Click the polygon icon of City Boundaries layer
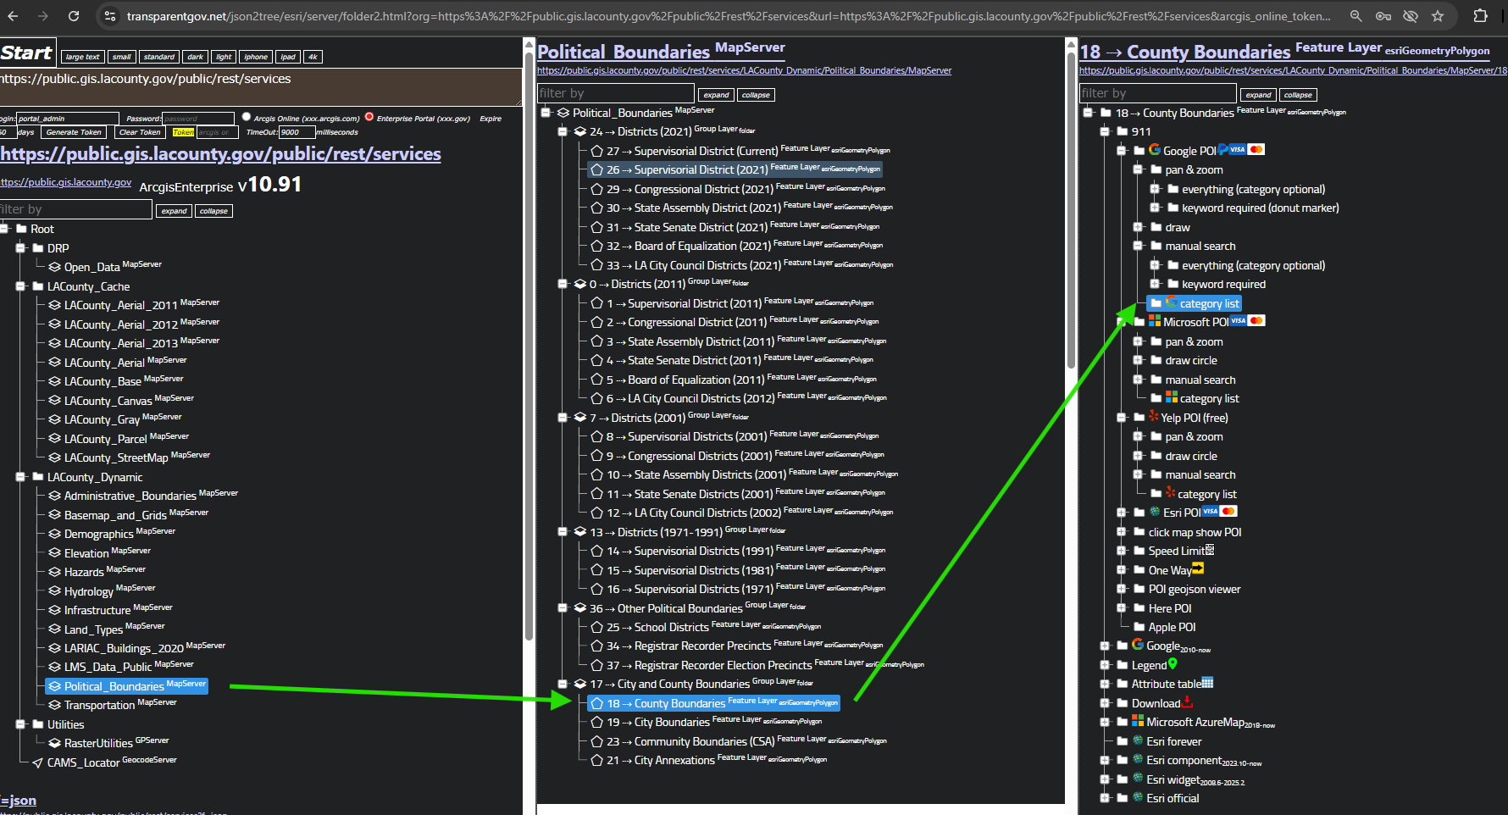Image resolution: width=1508 pixels, height=815 pixels. coord(596,722)
